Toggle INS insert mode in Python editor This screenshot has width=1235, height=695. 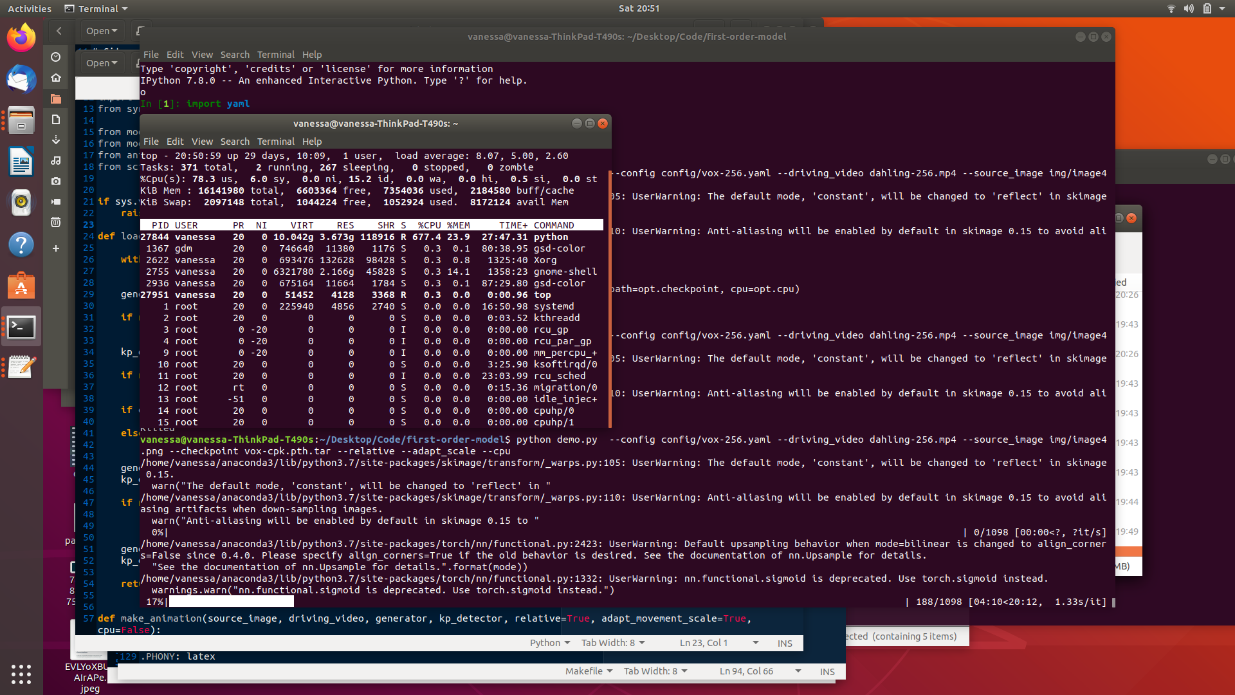pos(784,643)
